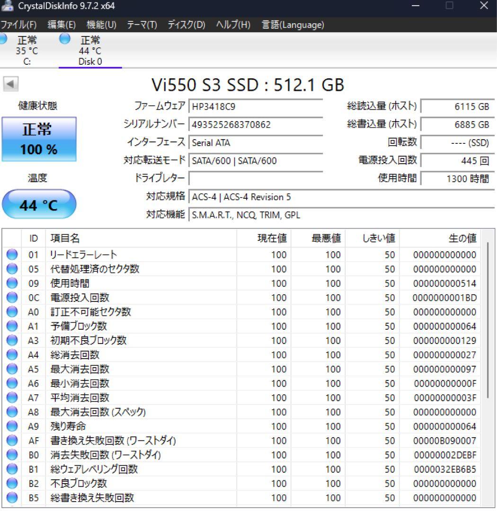Image resolution: width=497 pixels, height=511 pixels.
Task: Click raw value 0000000001BD
Action: (x=444, y=298)
